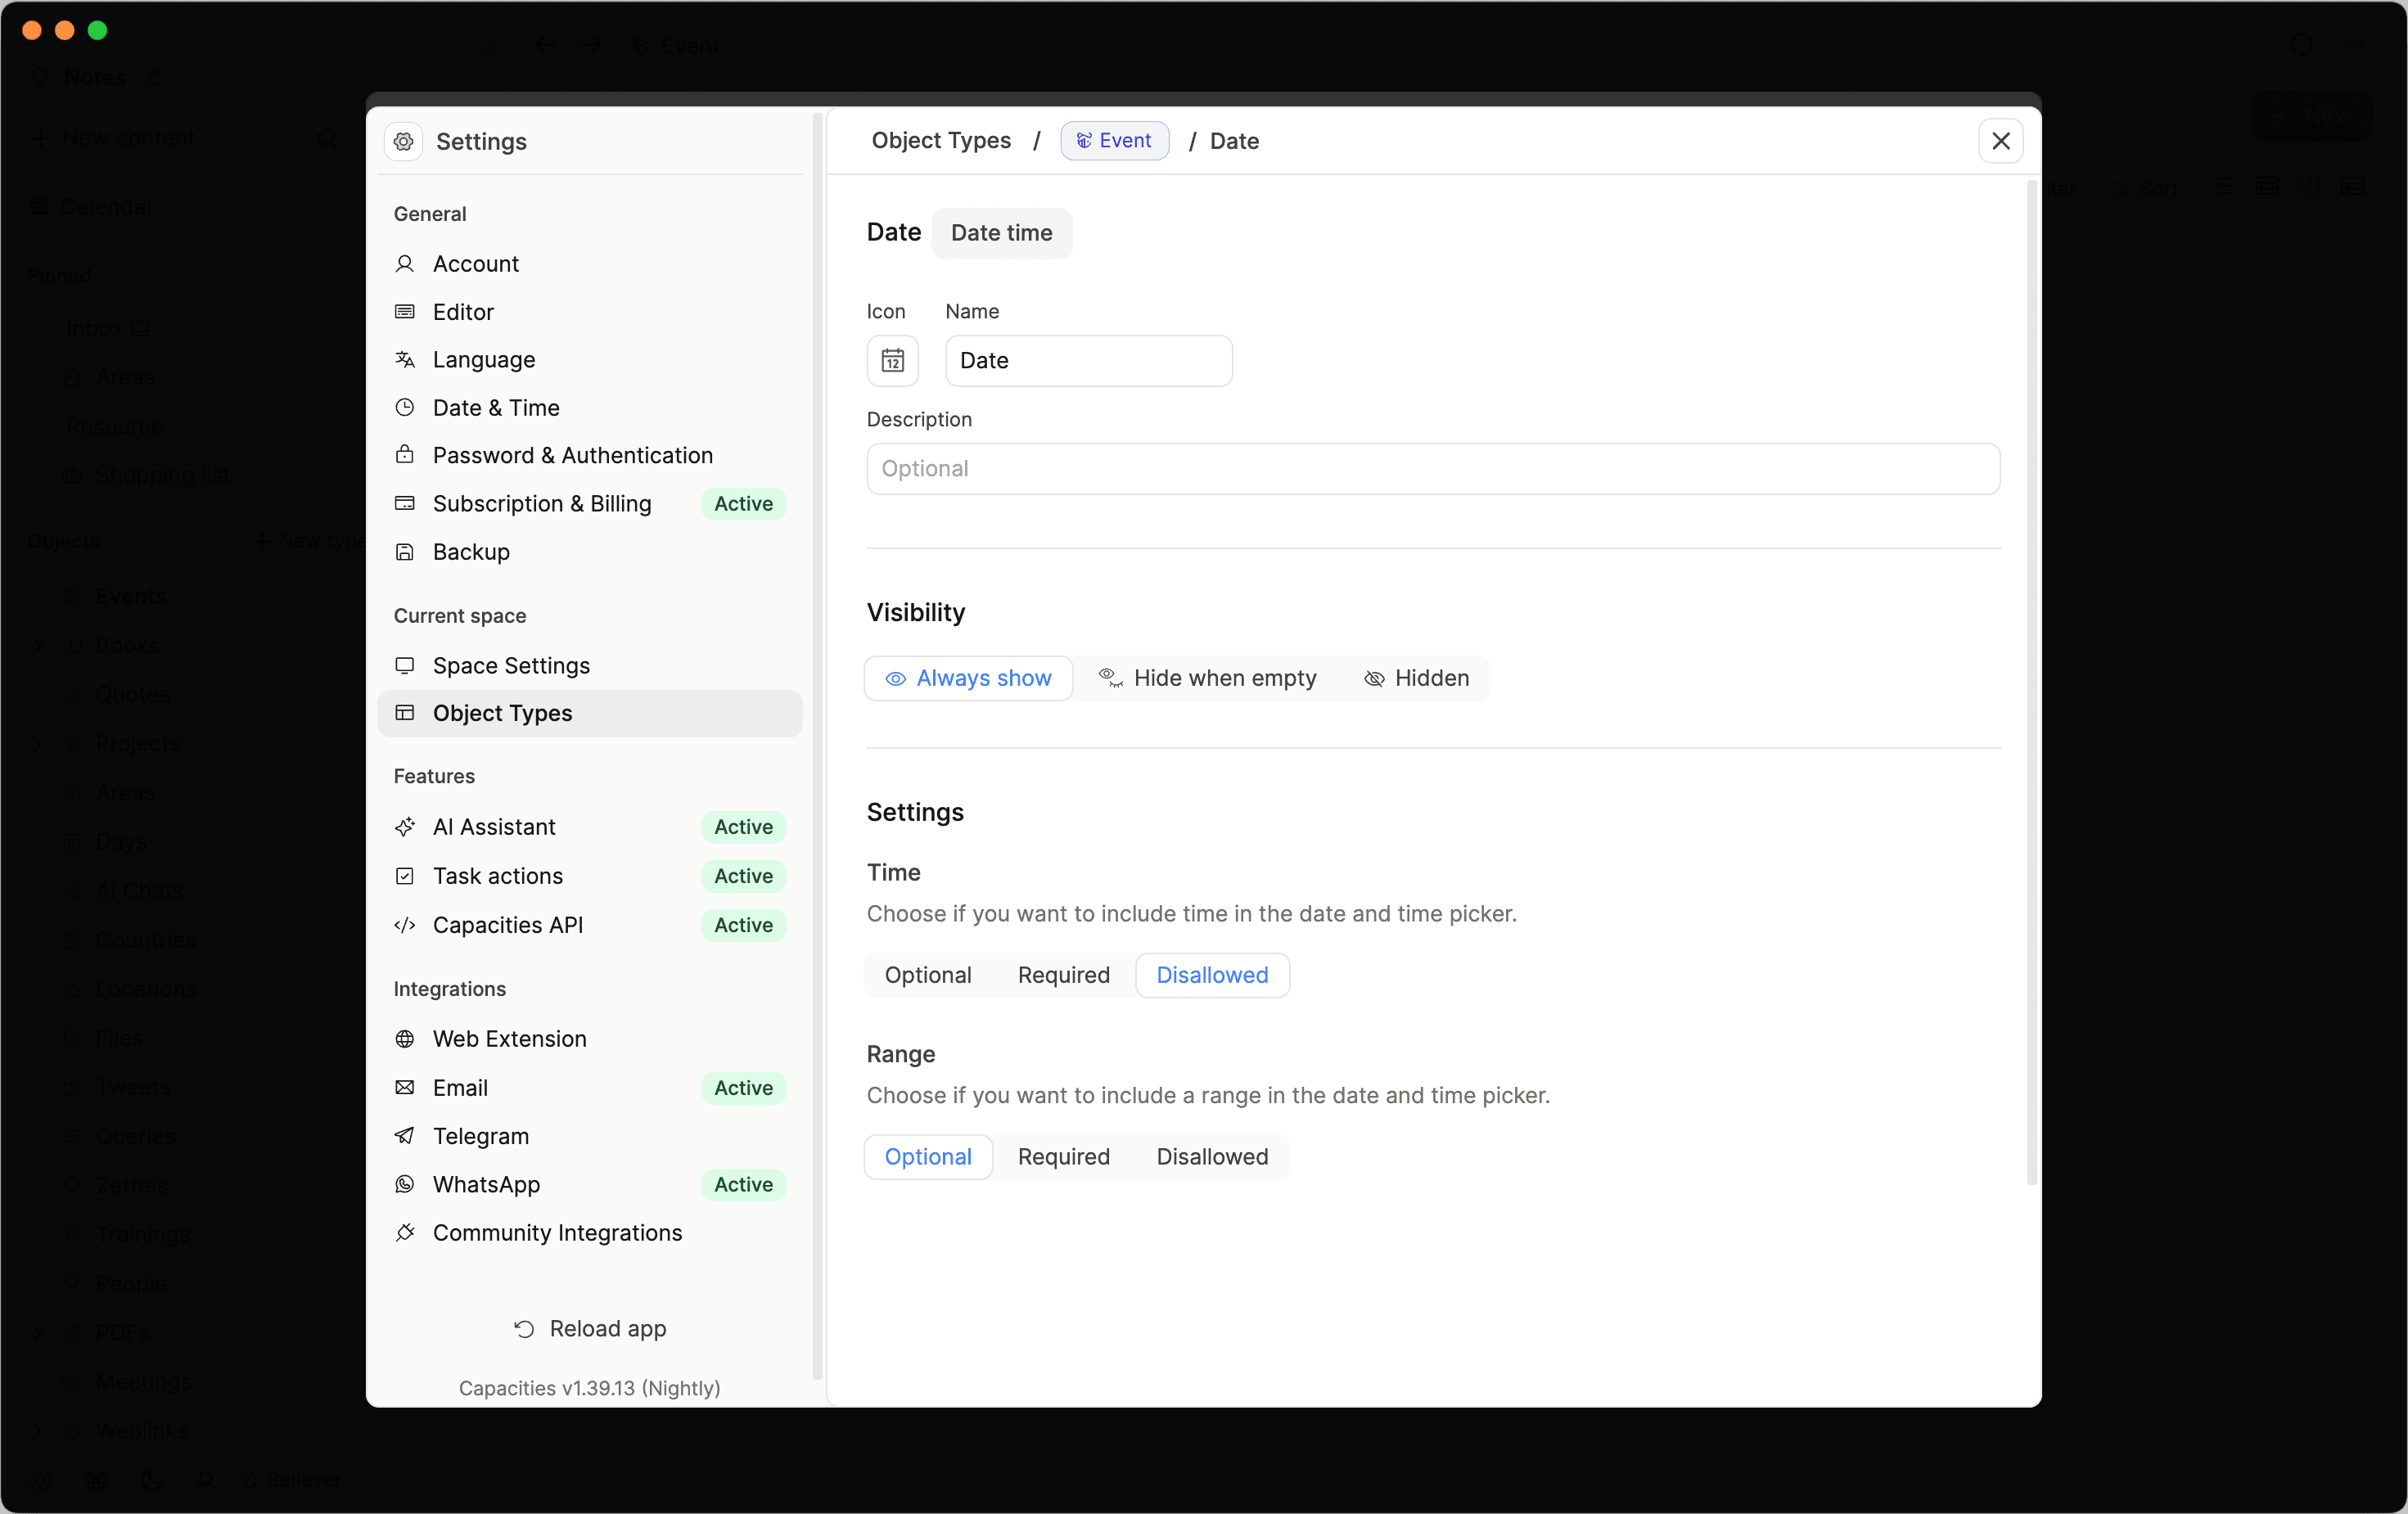Open Password & Authentication settings

point(590,455)
